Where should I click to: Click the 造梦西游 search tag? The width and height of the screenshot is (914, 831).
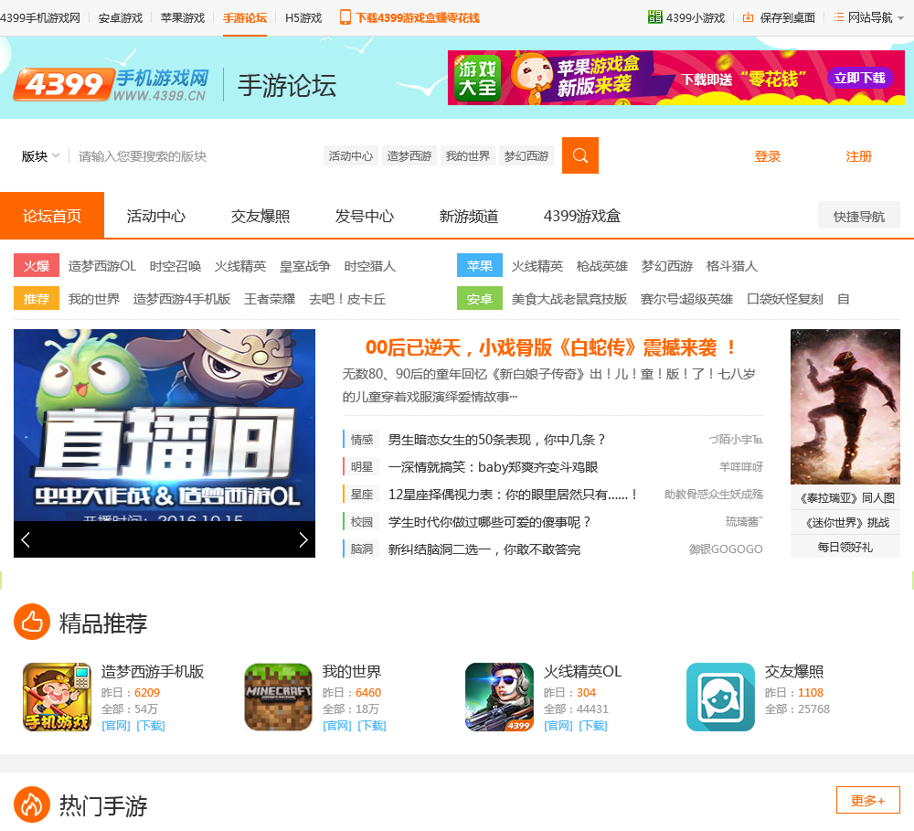409,155
